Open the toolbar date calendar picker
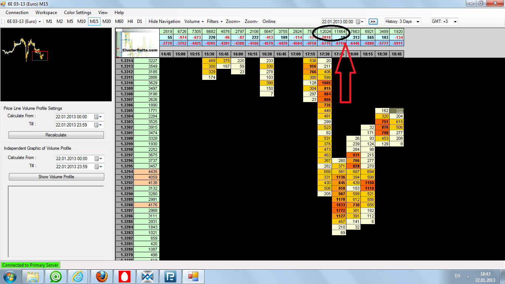 (360, 22)
